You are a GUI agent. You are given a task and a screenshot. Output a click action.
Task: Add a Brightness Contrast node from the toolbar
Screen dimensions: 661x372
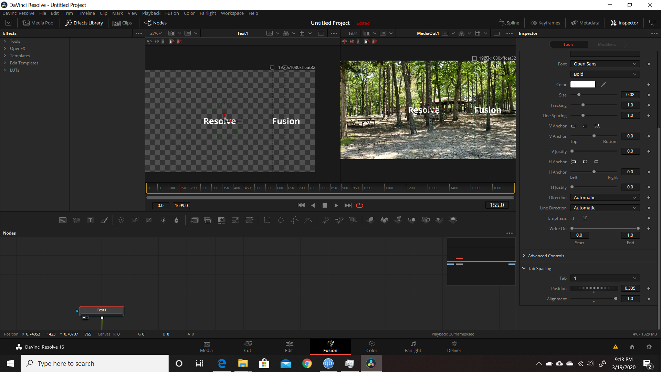click(163, 220)
